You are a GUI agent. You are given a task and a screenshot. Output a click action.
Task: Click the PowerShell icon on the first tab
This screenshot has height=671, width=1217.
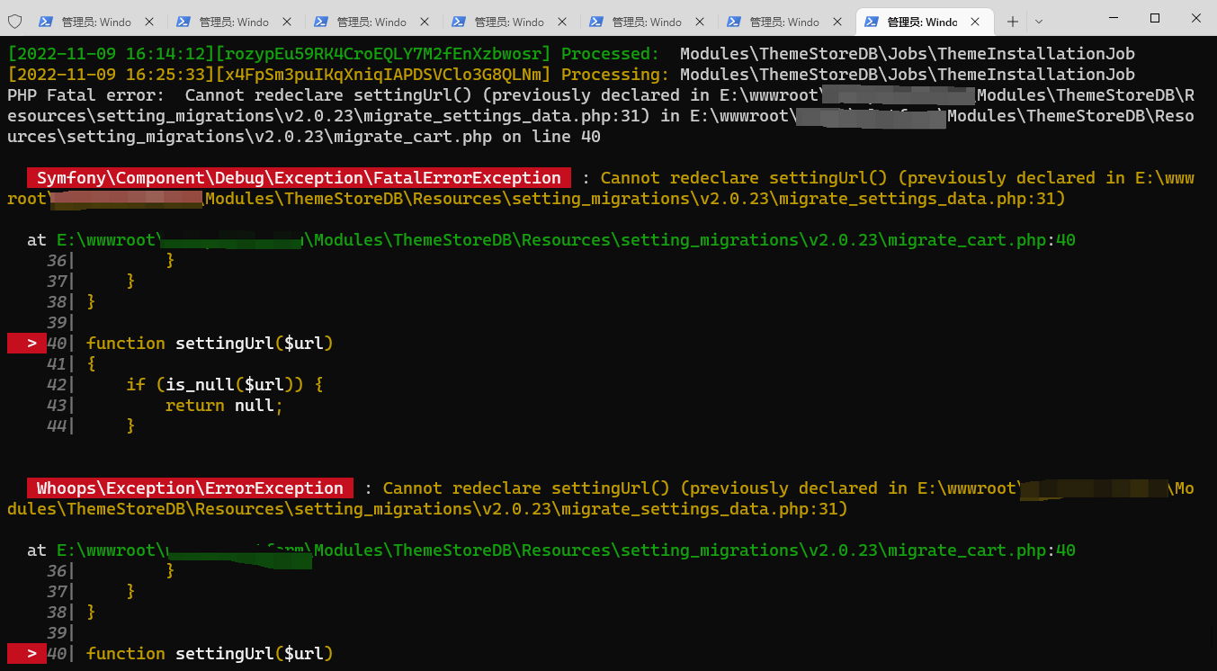(45, 22)
